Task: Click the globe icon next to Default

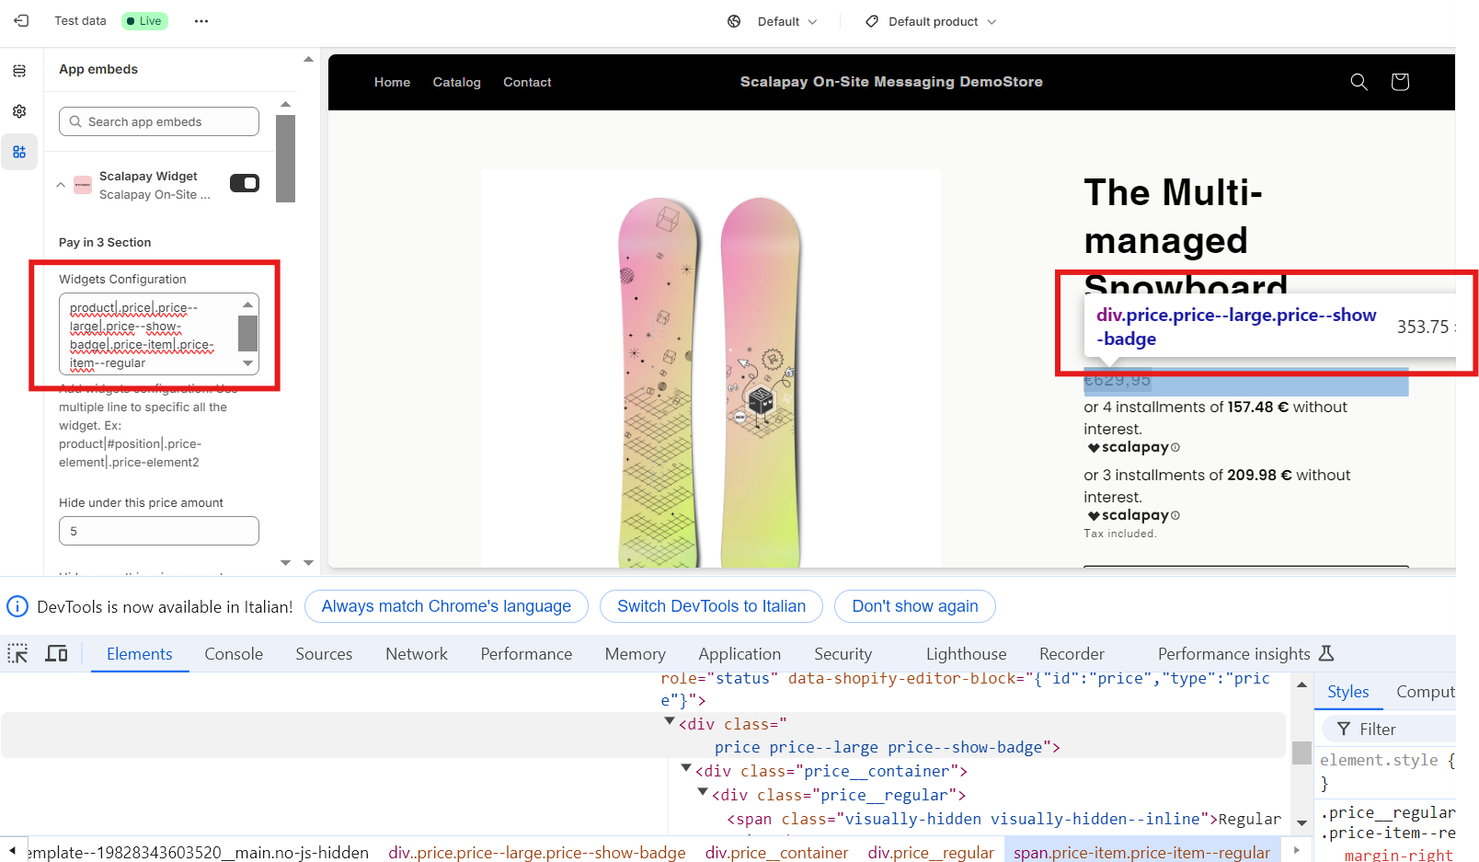Action: [x=734, y=21]
